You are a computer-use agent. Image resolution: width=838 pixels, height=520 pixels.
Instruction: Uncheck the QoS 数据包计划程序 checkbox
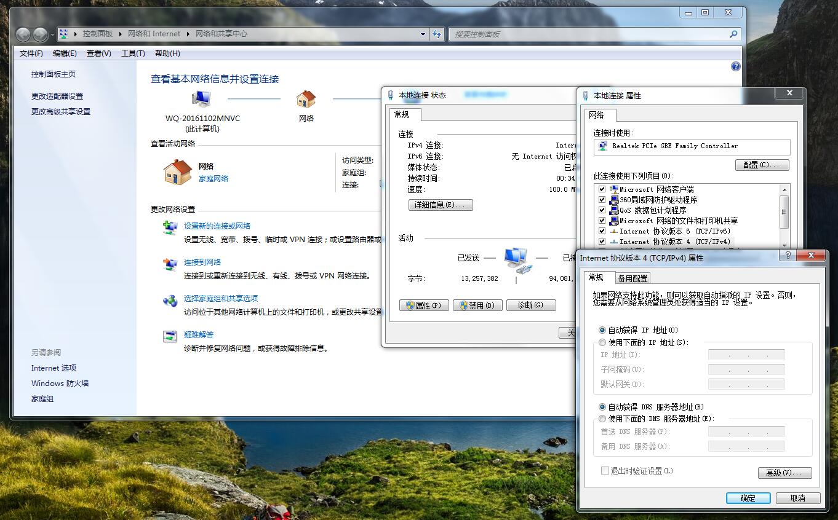(602, 210)
